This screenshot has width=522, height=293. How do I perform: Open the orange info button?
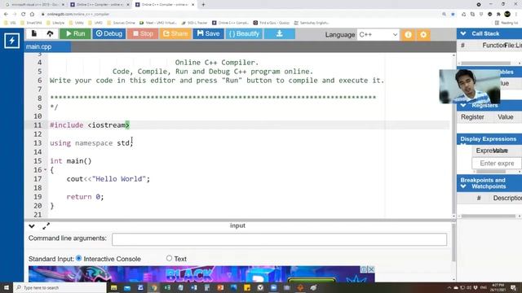408,34
